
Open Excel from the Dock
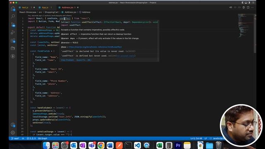(x=159, y=145)
